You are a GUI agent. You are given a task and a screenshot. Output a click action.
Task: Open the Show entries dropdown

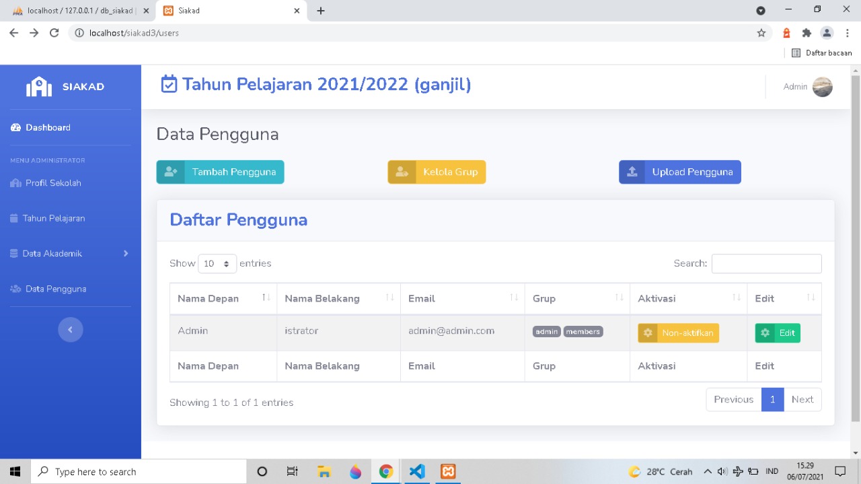click(x=217, y=263)
